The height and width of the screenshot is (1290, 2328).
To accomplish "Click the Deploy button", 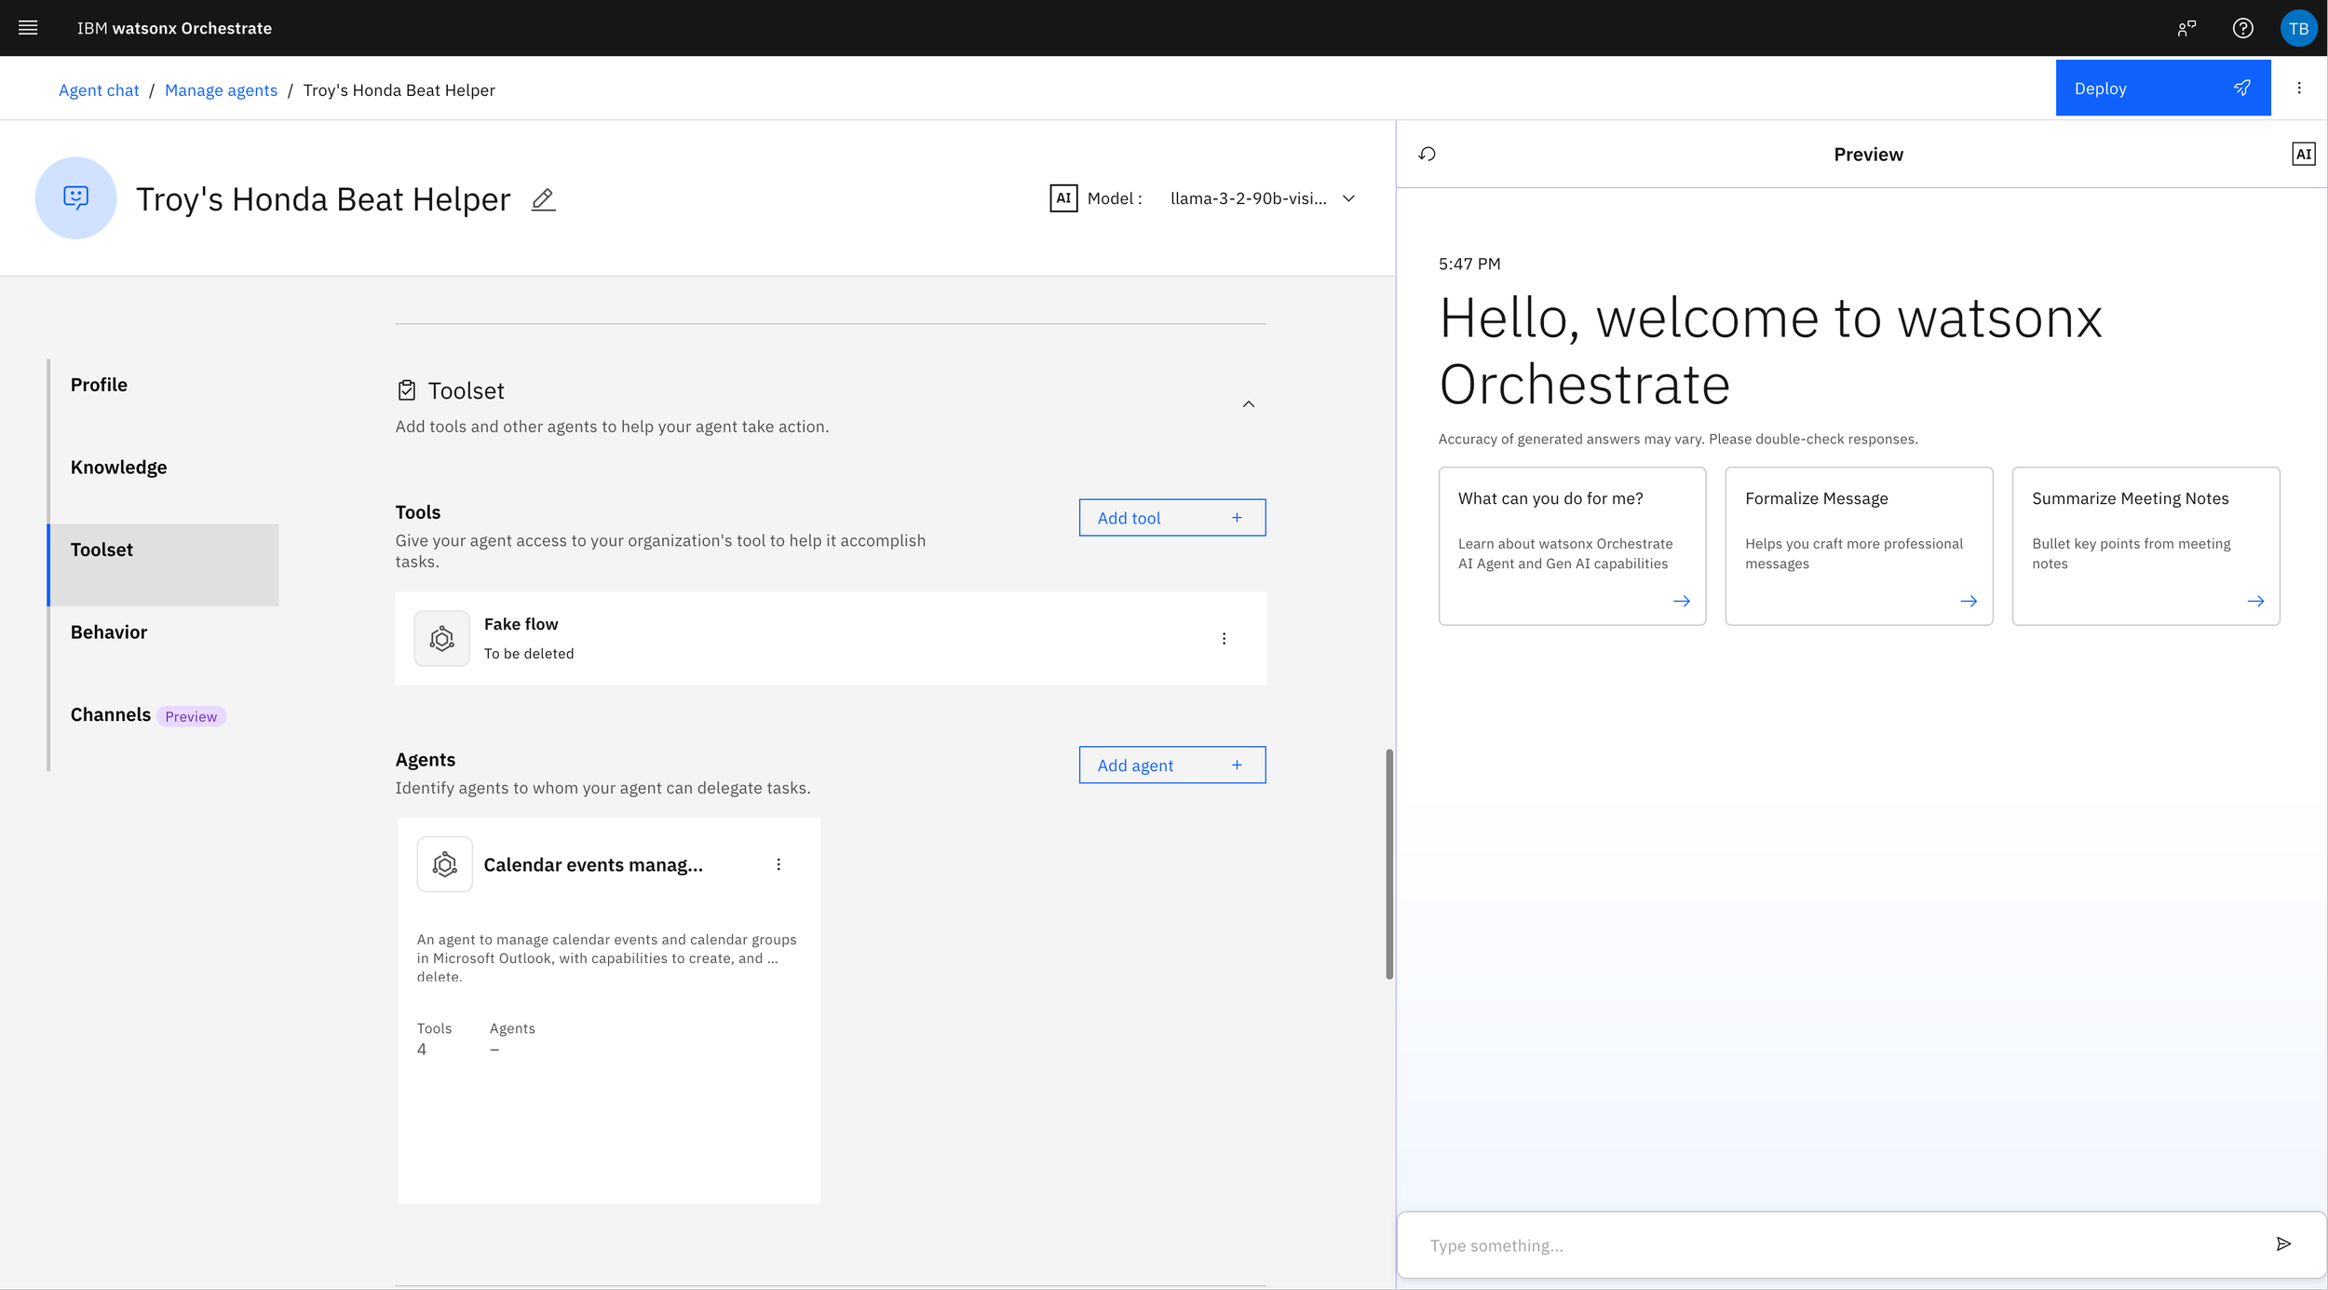I will point(2161,88).
